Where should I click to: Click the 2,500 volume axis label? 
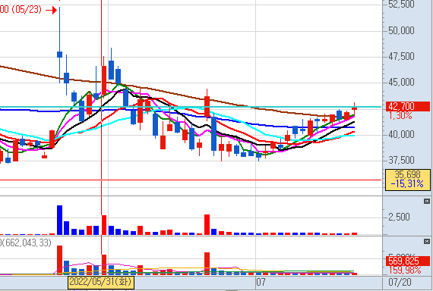click(x=399, y=217)
